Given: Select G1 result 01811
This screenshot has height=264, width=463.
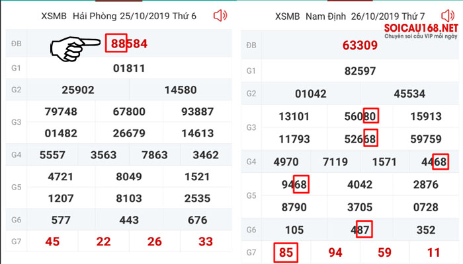Looking at the screenshot, I should point(129,69).
